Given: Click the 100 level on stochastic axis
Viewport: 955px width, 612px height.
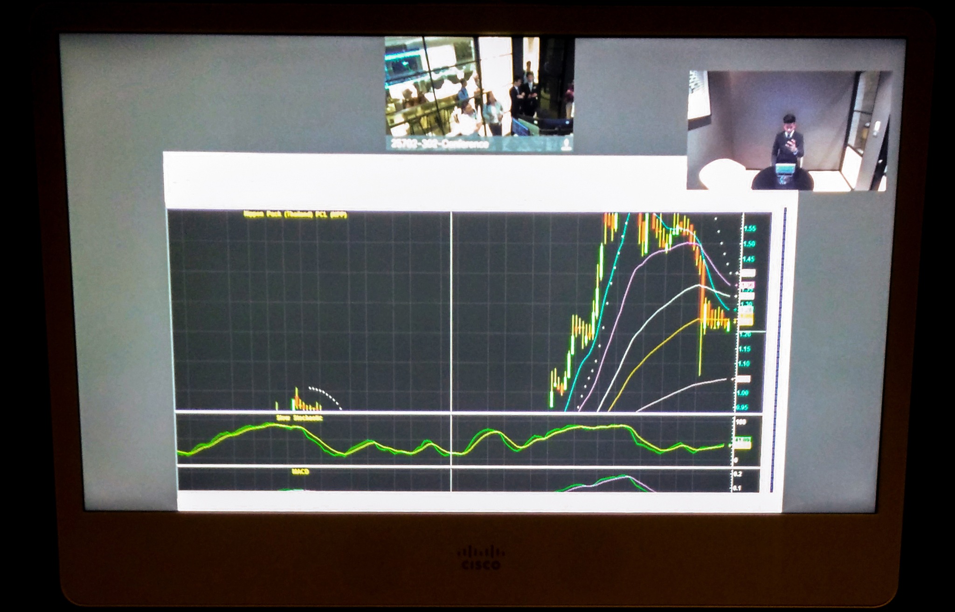Looking at the screenshot, I should click(x=740, y=422).
